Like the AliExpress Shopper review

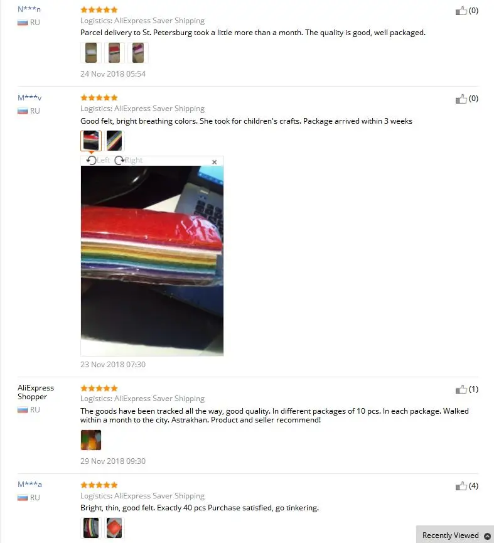pos(461,390)
